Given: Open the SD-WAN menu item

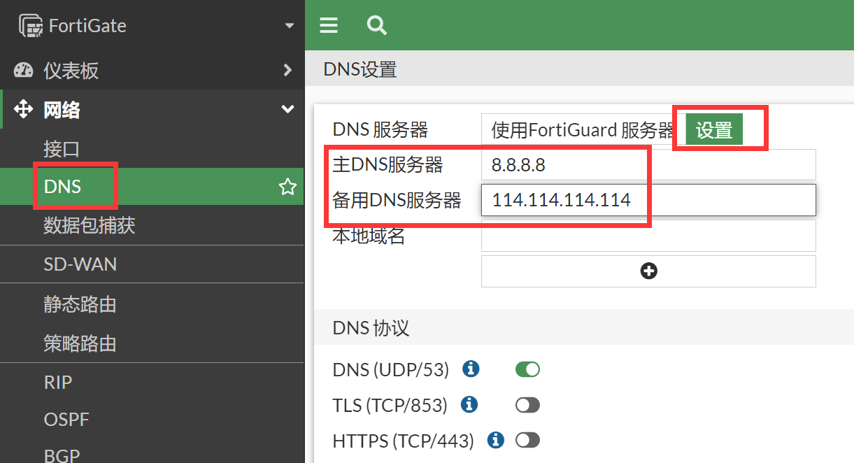Looking at the screenshot, I should (80, 264).
